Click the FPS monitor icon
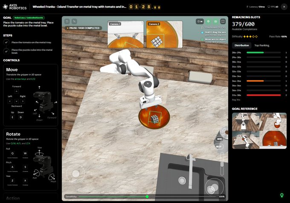 point(269,7)
